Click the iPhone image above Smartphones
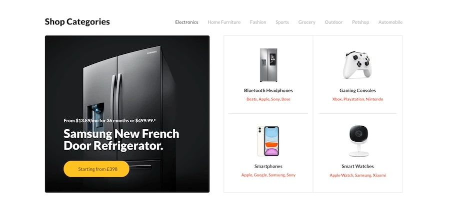 click(x=268, y=141)
